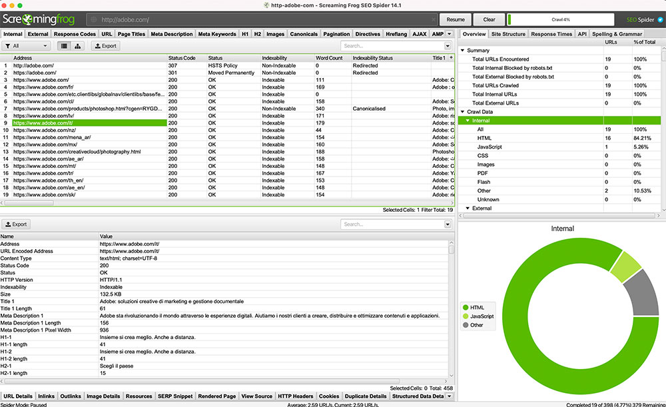Switch to tree view icon
Image resolution: width=666 pixels, height=407 pixels.
coord(77,46)
